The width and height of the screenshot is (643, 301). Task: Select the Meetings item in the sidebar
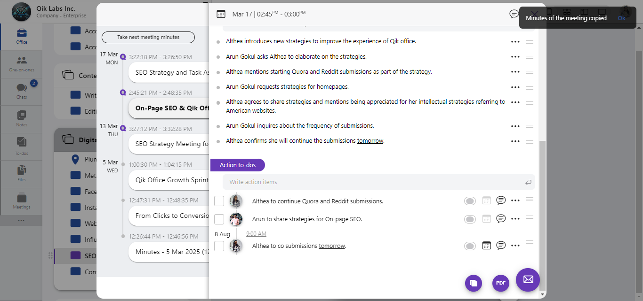click(22, 201)
